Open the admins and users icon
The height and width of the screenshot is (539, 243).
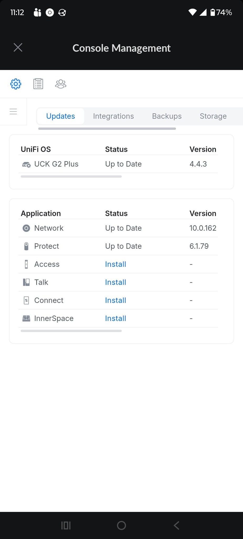tap(61, 84)
